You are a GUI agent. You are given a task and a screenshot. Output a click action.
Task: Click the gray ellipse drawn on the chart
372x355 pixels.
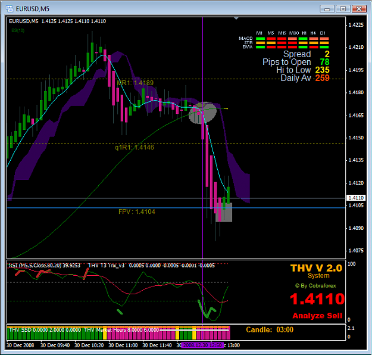202,113
